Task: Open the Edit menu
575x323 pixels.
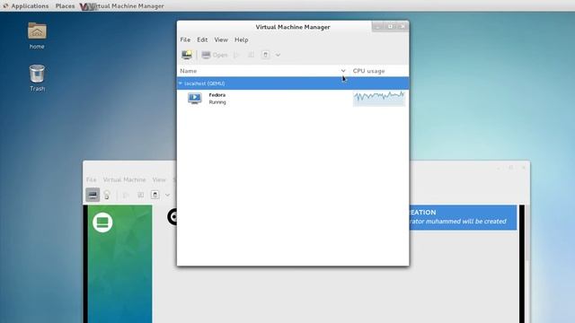Action: click(202, 39)
